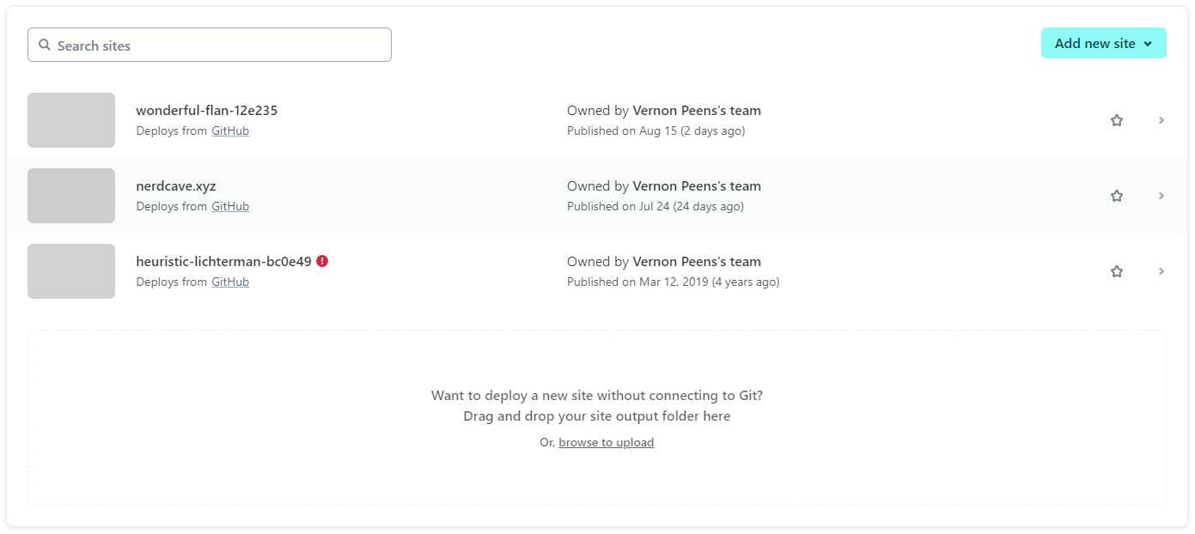The image size is (1195, 534).
Task: Visit the GitHub link for nerdcave.xyz
Action: (230, 207)
